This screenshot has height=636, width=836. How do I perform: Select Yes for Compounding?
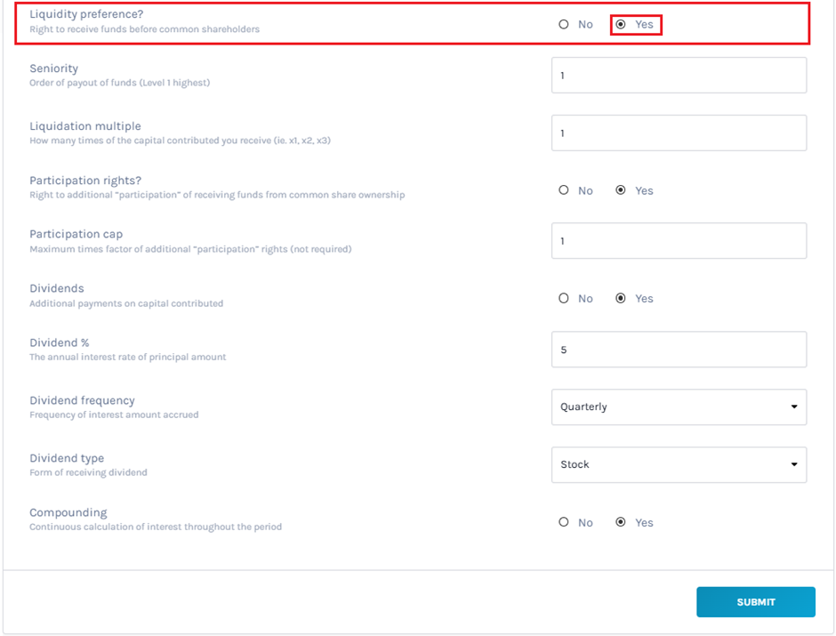[621, 522]
